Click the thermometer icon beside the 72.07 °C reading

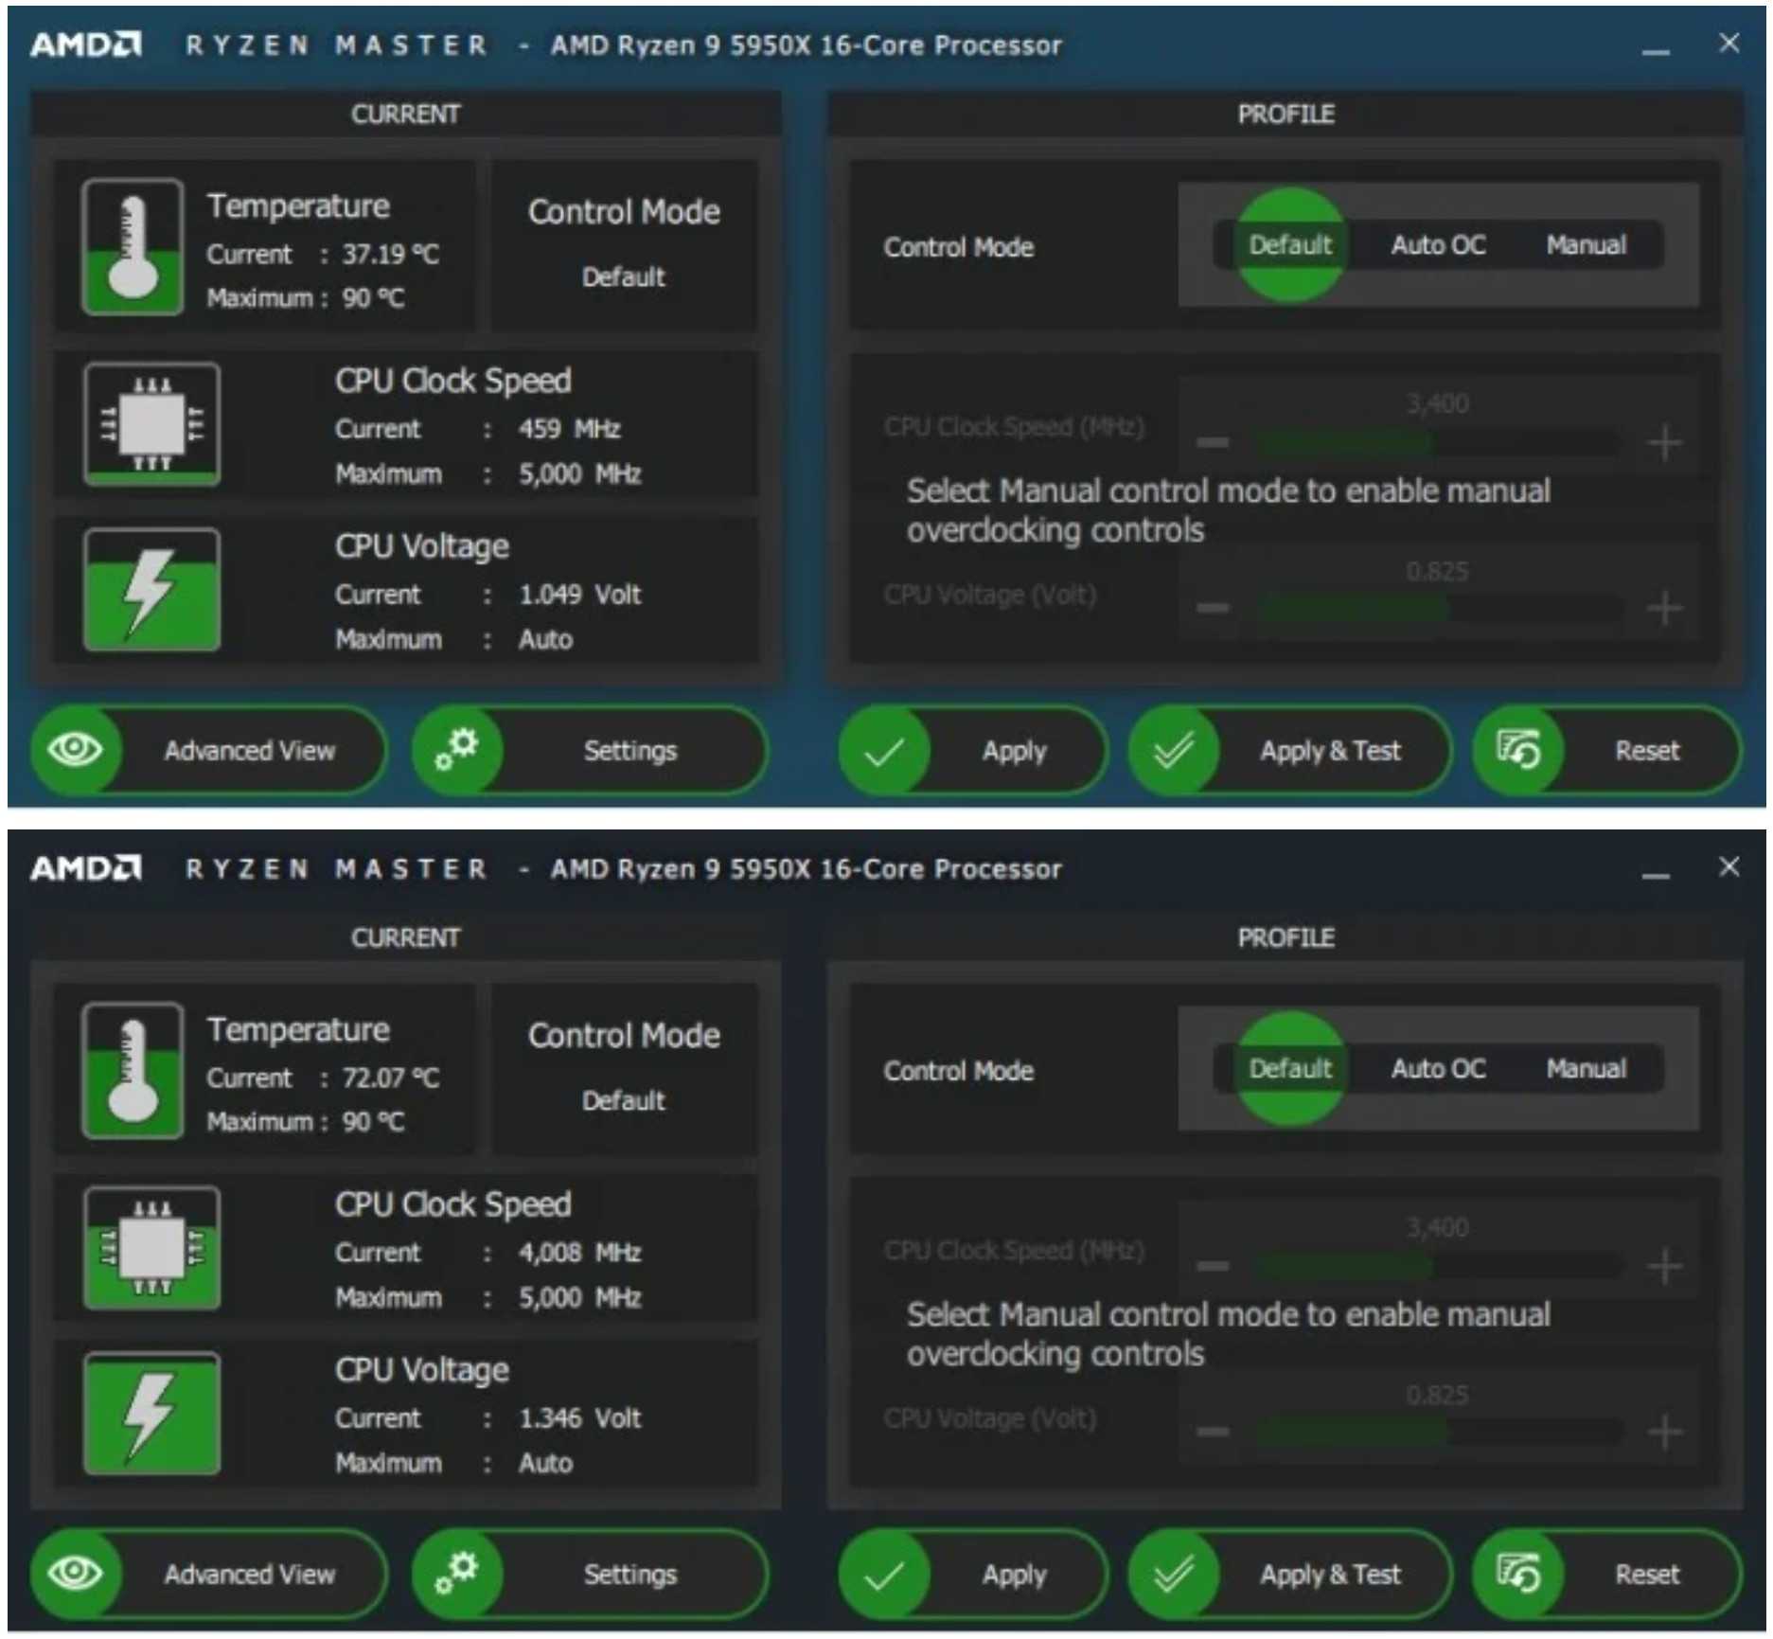point(133,1070)
